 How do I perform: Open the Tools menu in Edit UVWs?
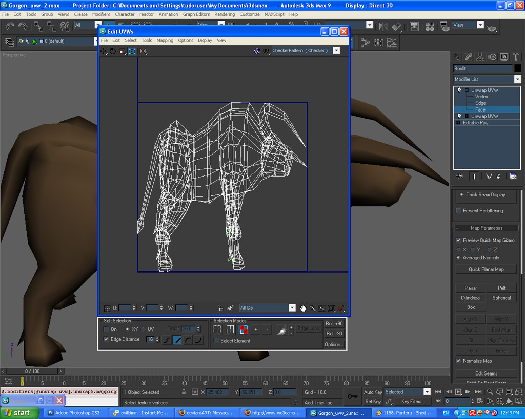click(x=147, y=41)
